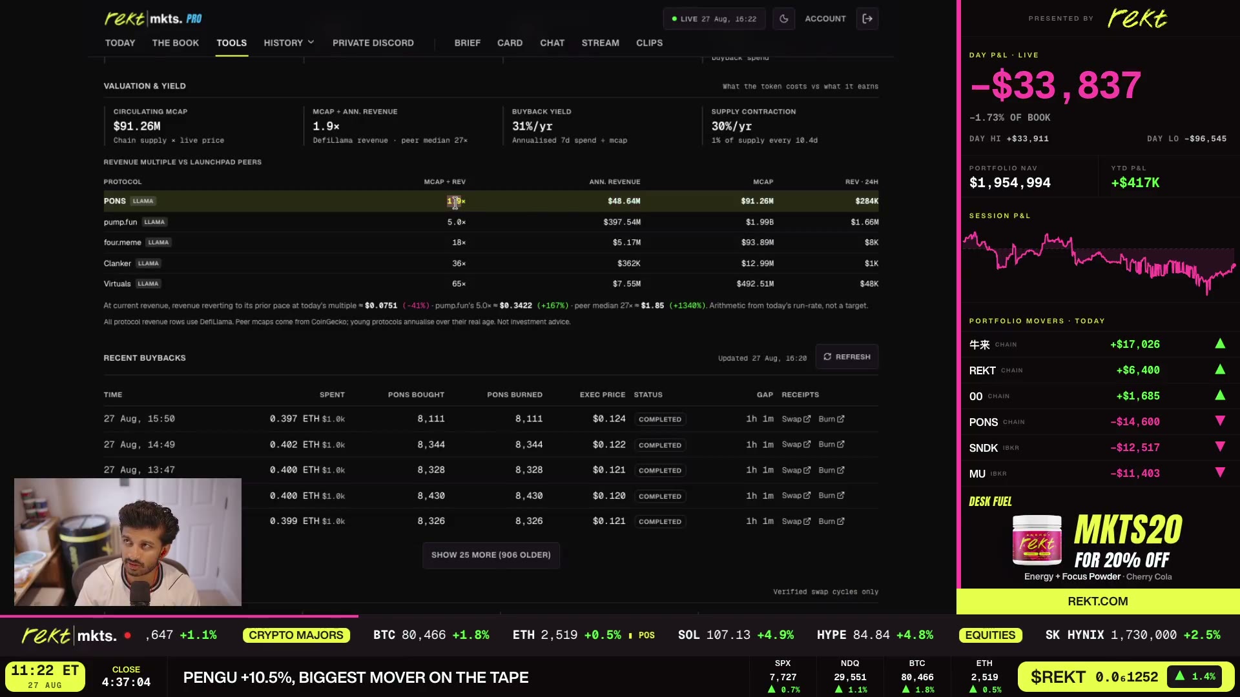Click the session P&L chart
The height and width of the screenshot is (697, 1240).
pyautogui.click(x=1099, y=263)
